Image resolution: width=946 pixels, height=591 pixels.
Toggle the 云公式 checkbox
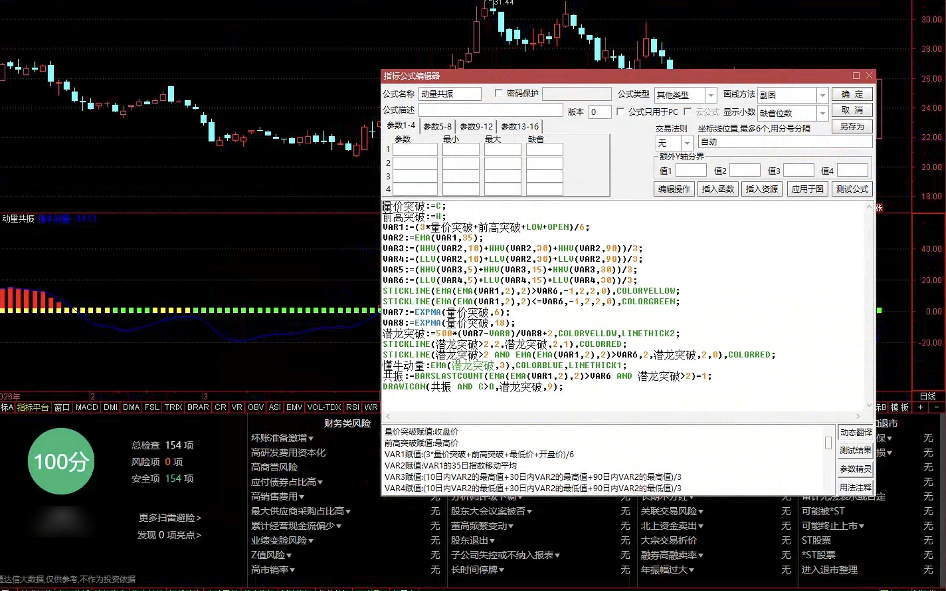click(688, 112)
